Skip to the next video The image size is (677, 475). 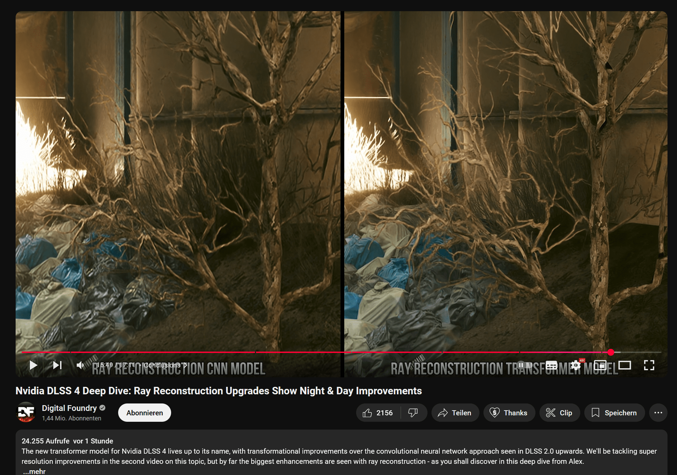pos(57,365)
